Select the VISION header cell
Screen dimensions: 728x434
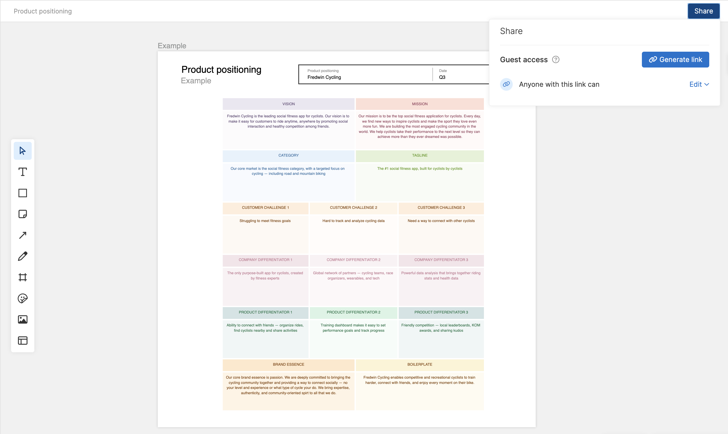click(288, 104)
